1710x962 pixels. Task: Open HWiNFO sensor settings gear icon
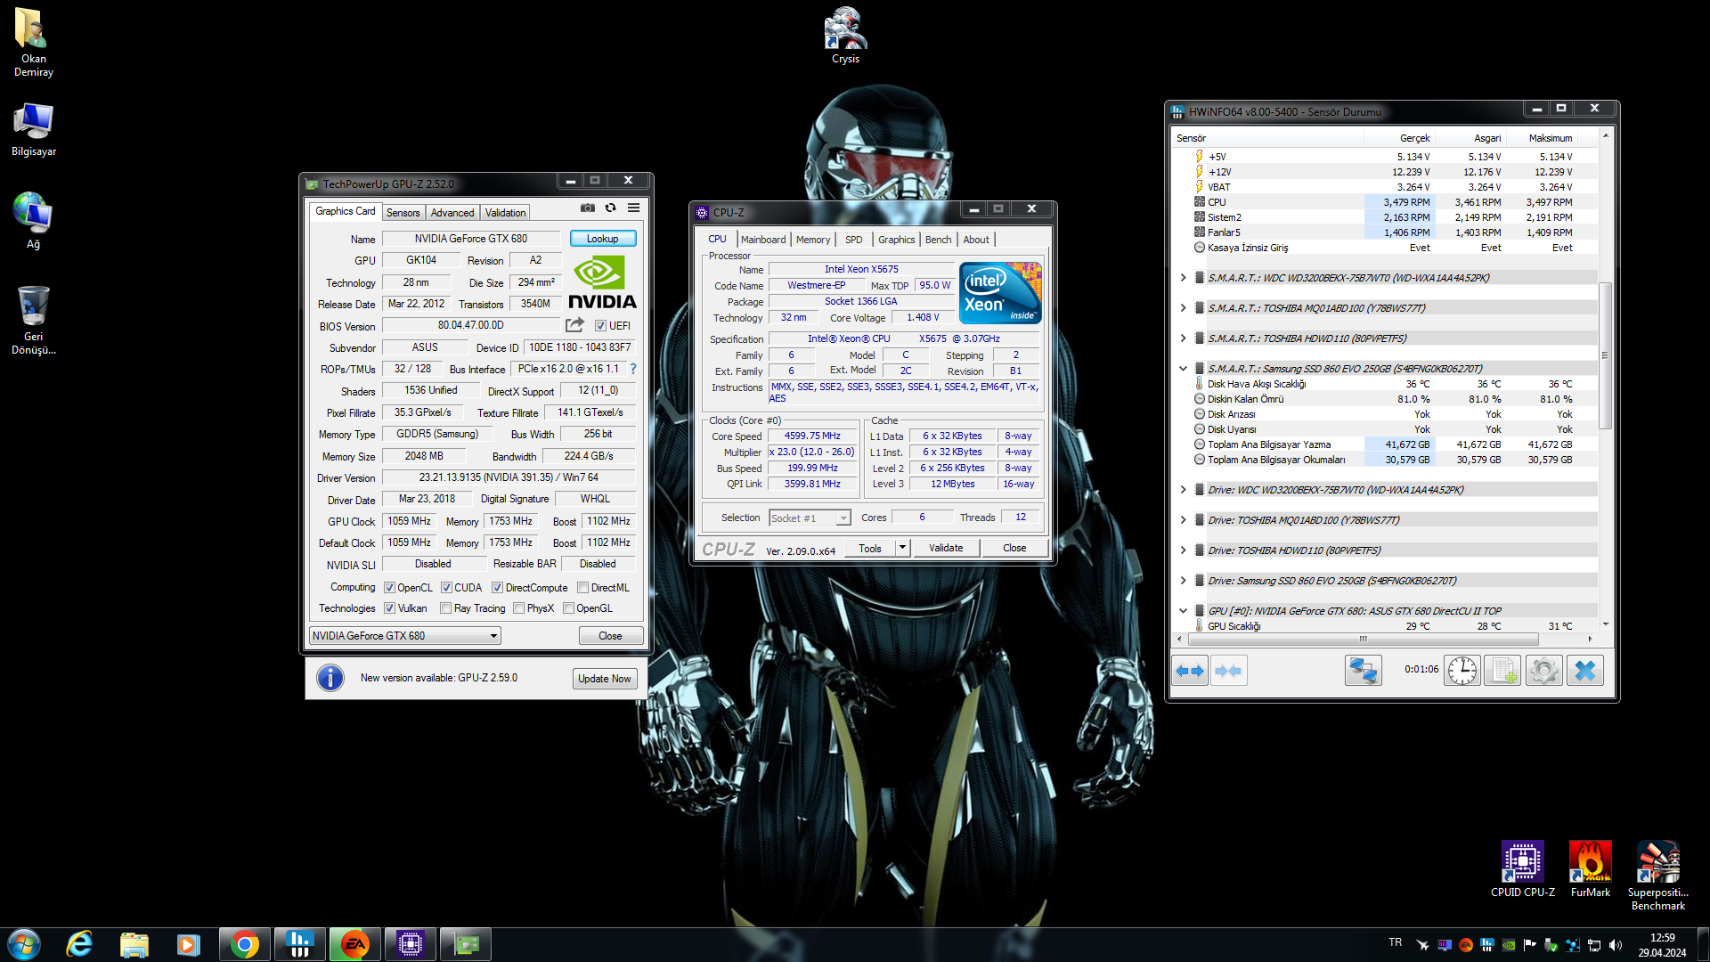tap(1544, 671)
